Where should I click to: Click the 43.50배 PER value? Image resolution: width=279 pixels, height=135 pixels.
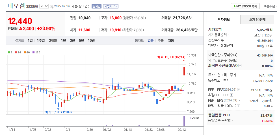pos(255,90)
